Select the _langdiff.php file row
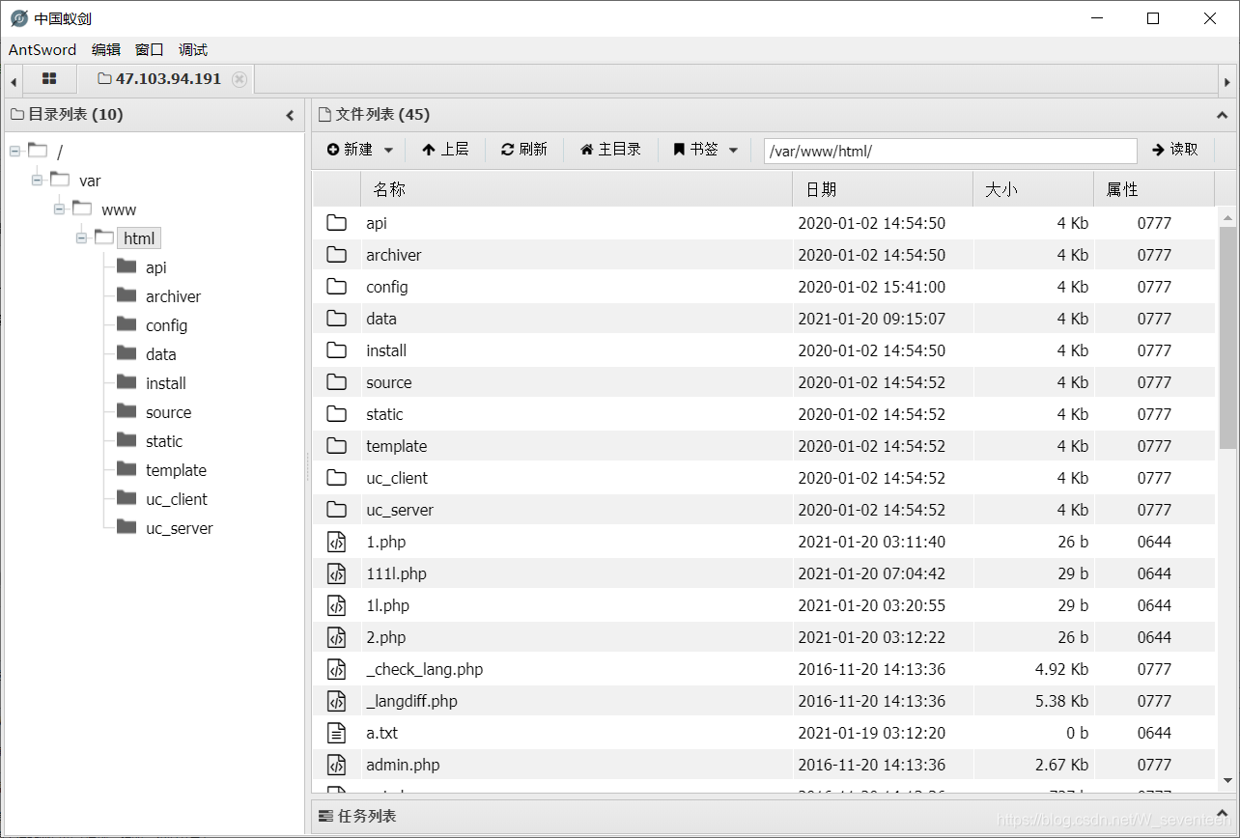1240x838 pixels. pos(764,701)
